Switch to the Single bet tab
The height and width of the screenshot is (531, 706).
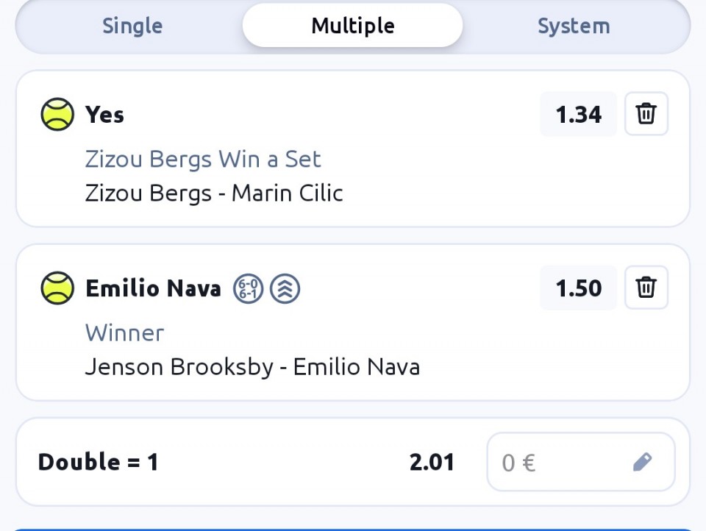(x=132, y=26)
